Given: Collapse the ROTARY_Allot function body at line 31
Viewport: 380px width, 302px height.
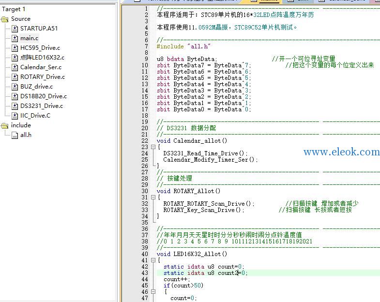Looking at the screenshot, I should (x=153, y=197).
